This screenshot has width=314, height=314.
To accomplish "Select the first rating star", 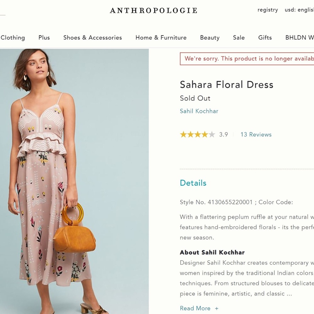I will tap(182, 134).
